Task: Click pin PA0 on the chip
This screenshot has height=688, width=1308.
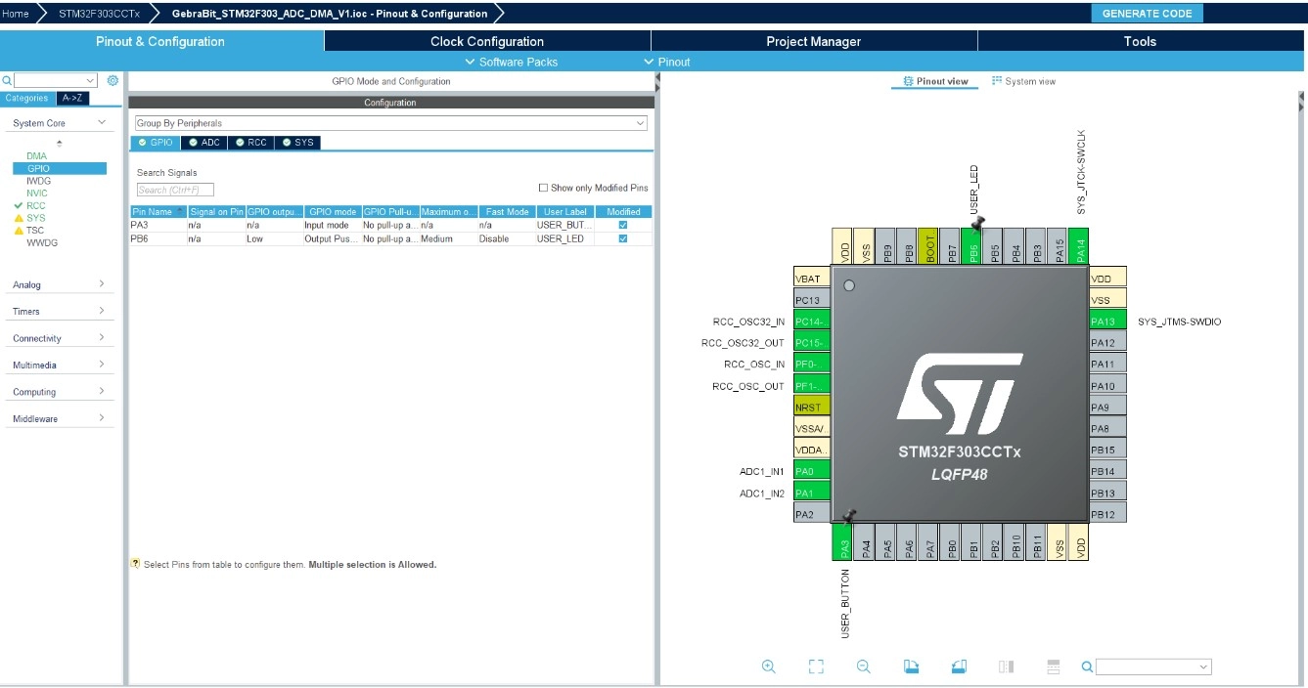Action: [x=812, y=471]
